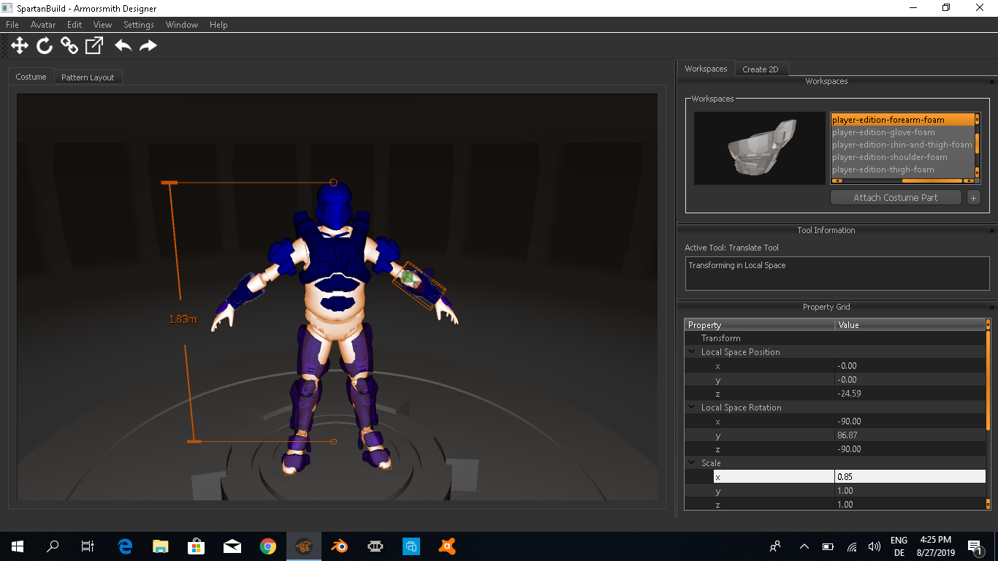
Task: Click Local Space Rotation y value 86.87
Action: point(910,435)
